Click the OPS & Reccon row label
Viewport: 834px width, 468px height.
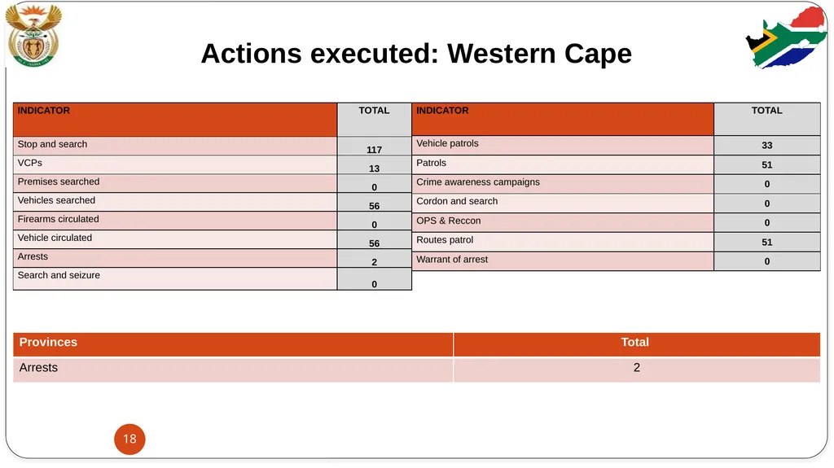click(449, 221)
